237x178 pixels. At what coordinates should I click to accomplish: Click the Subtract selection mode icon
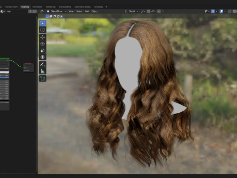(54, 16)
